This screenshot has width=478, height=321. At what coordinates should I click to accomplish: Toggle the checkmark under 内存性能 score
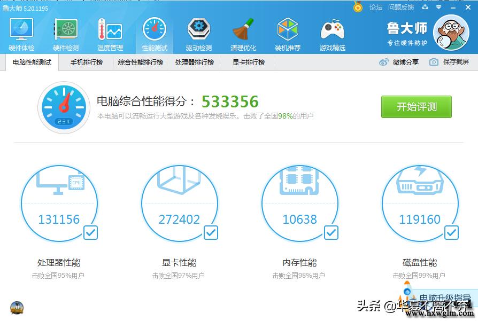coord(331,232)
